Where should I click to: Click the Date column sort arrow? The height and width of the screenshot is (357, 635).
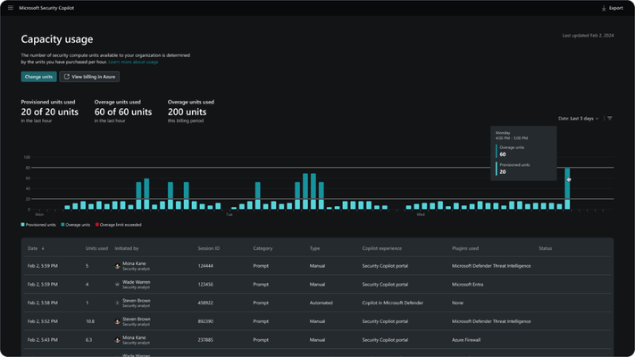pyautogui.click(x=43, y=248)
